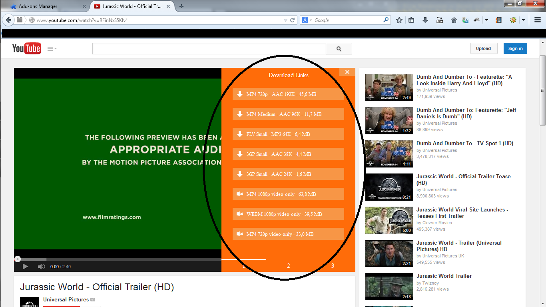Click the Clevver Movies channel name
This screenshot has width=546, height=307.
[x=437, y=223]
